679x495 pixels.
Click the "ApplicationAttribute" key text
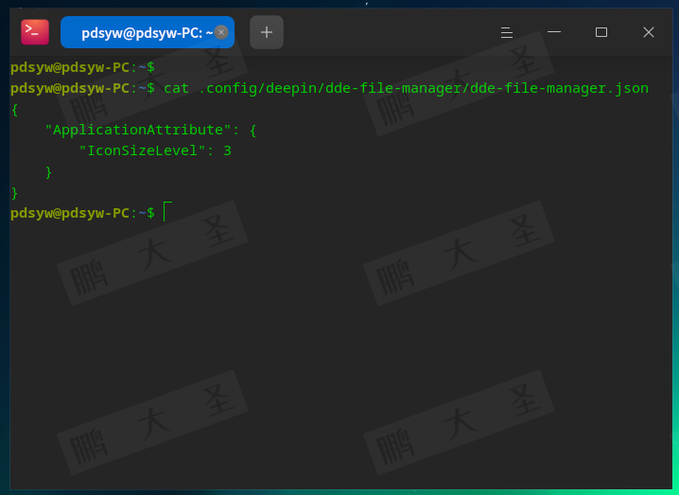[138, 130]
